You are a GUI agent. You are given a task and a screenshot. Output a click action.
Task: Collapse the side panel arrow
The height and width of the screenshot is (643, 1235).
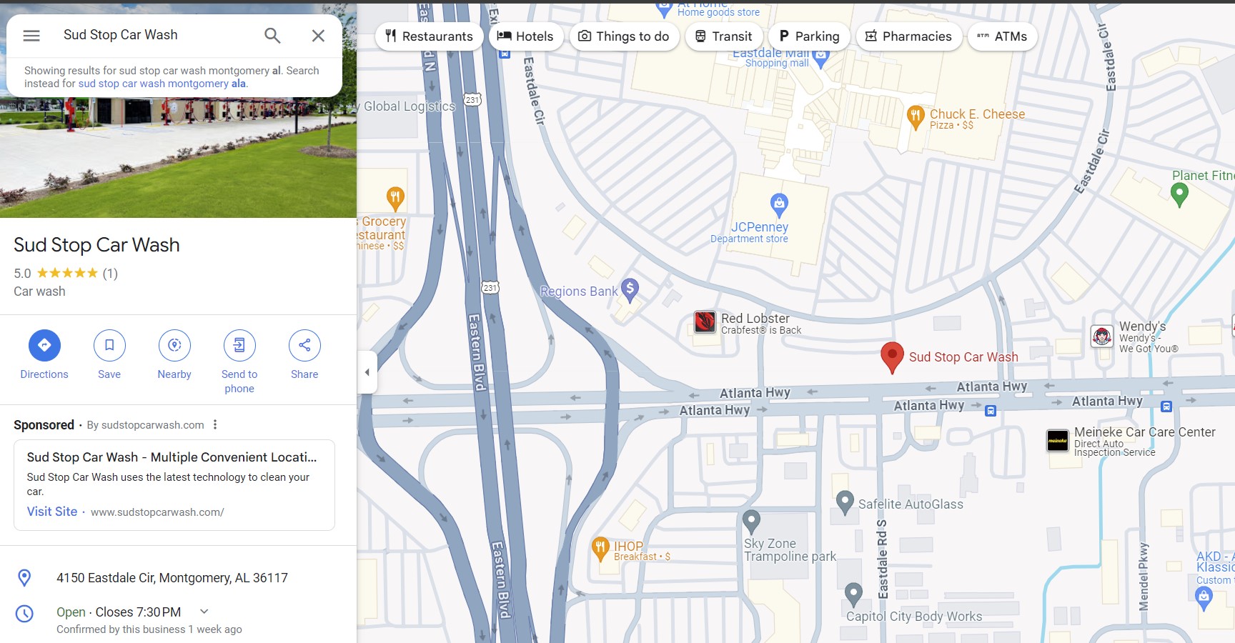[367, 372]
